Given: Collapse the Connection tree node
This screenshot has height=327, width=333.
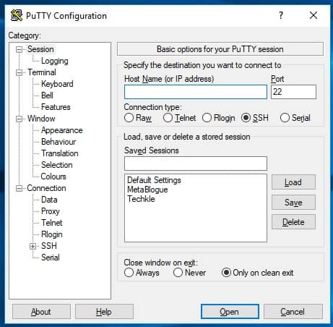Looking at the screenshot, I should click(19, 188).
